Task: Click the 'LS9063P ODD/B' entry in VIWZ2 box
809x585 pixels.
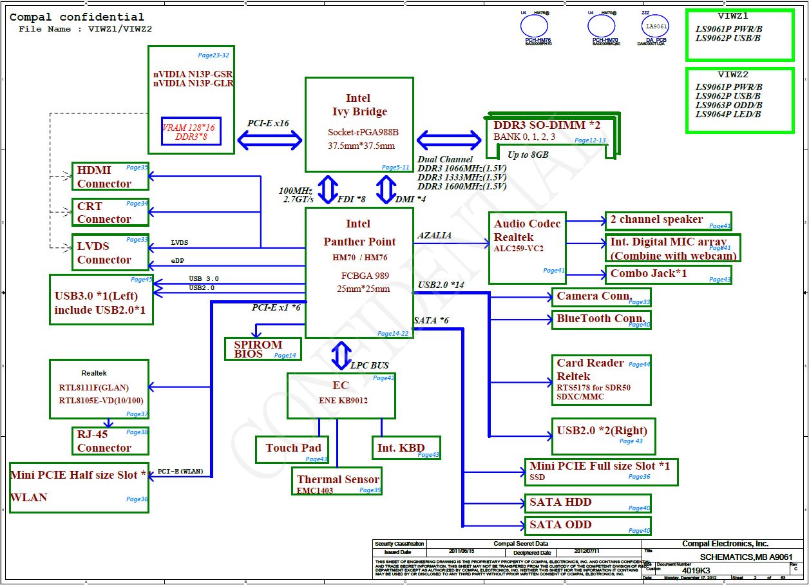Action: pos(728,105)
